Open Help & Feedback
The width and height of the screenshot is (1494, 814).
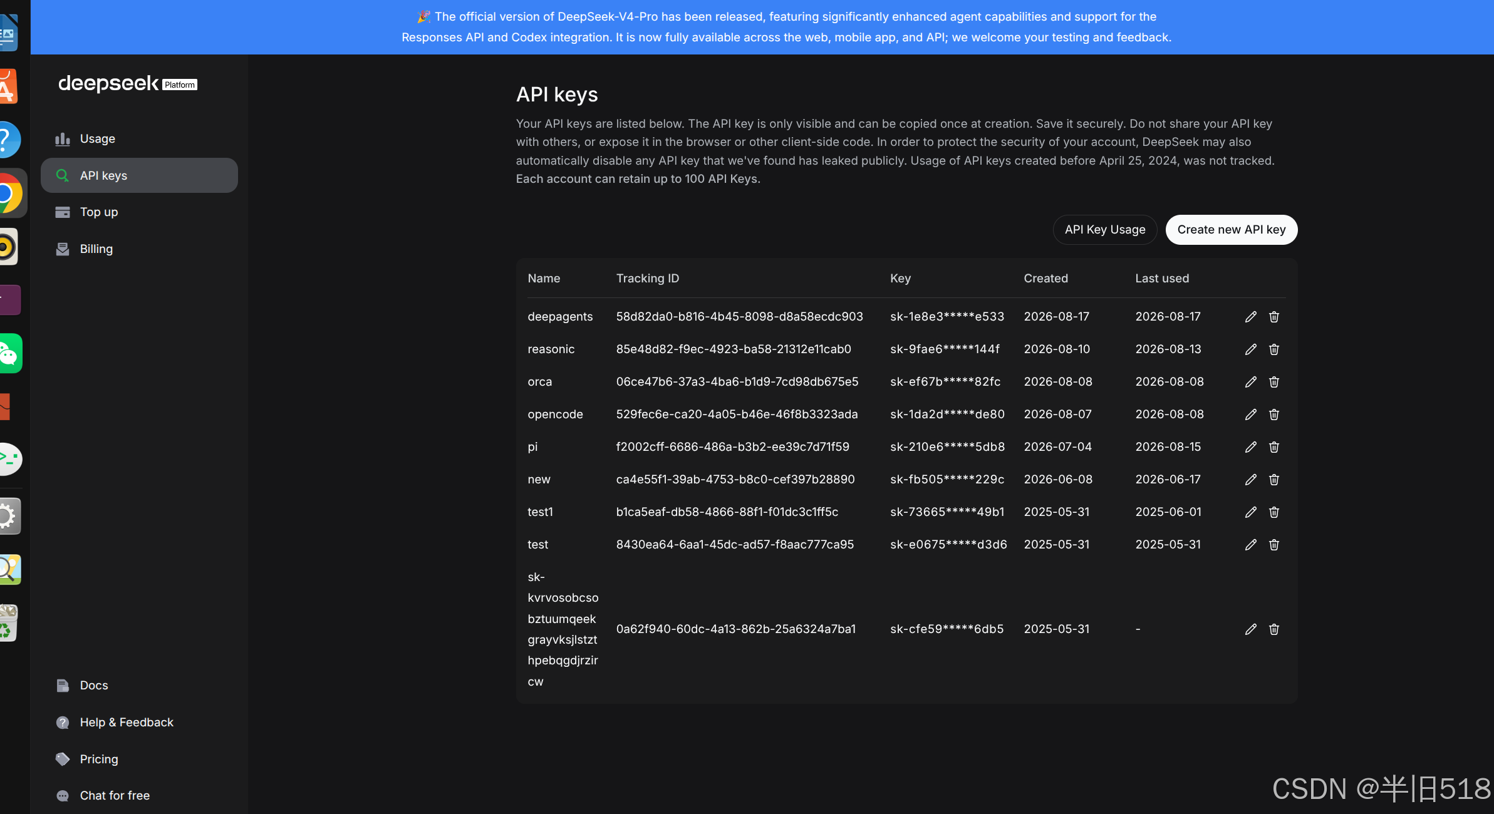pyautogui.click(x=139, y=723)
